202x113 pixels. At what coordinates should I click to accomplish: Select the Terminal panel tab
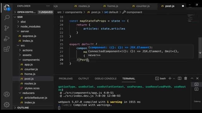(128, 78)
